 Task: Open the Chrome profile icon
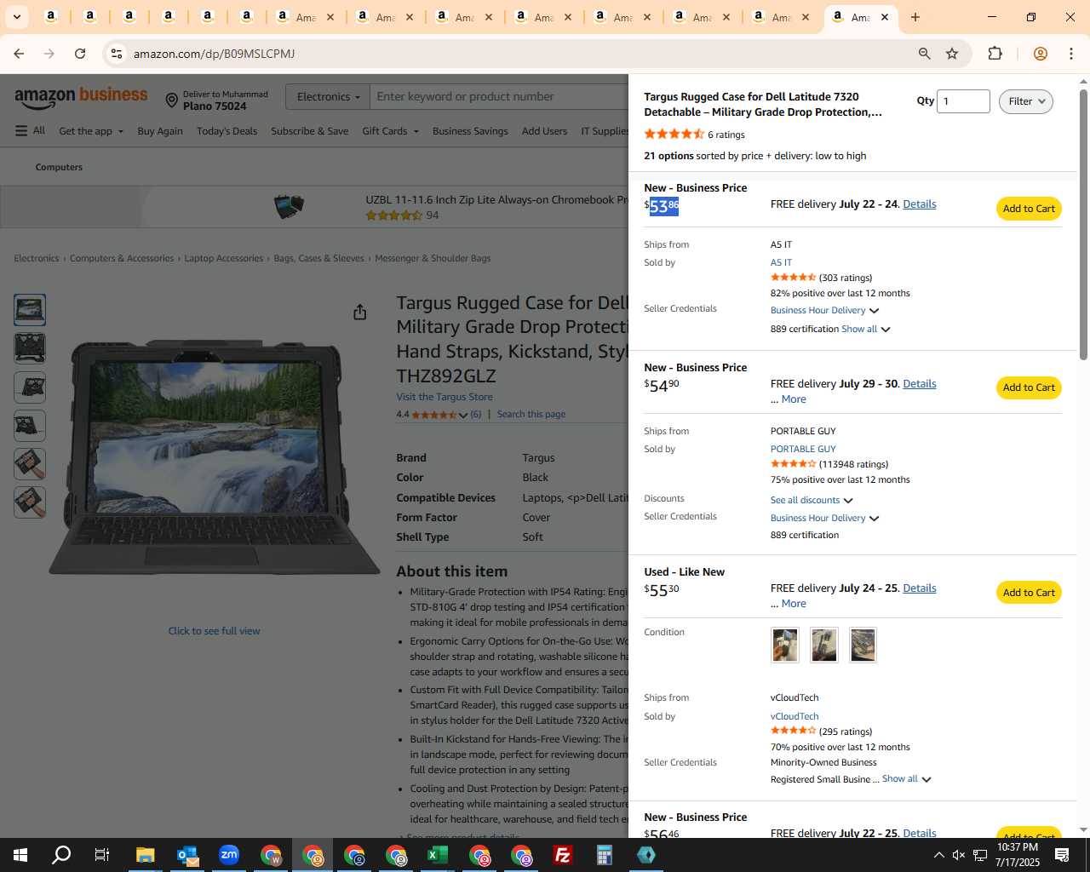coord(1040,54)
